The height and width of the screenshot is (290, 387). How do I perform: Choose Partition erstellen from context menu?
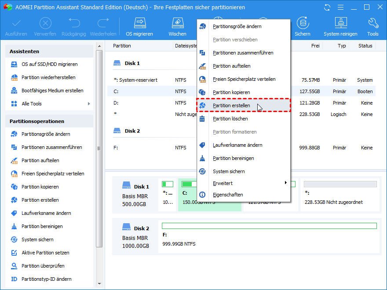(x=243, y=105)
